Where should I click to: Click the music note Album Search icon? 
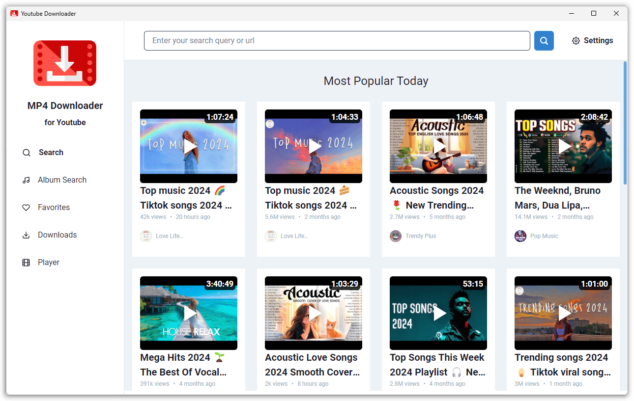coord(27,180)
